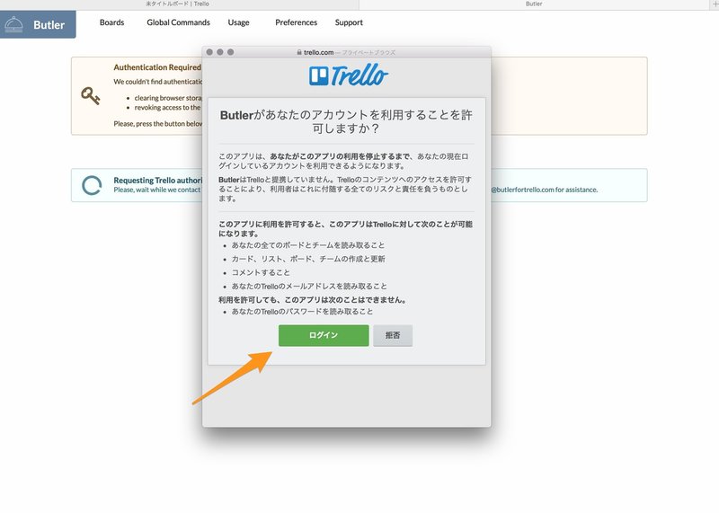Click the あなたの全てのボードとチーム permission item
The width and height of the screenshot is (719, 513).
pyautogui.click(x=308, y=245)
